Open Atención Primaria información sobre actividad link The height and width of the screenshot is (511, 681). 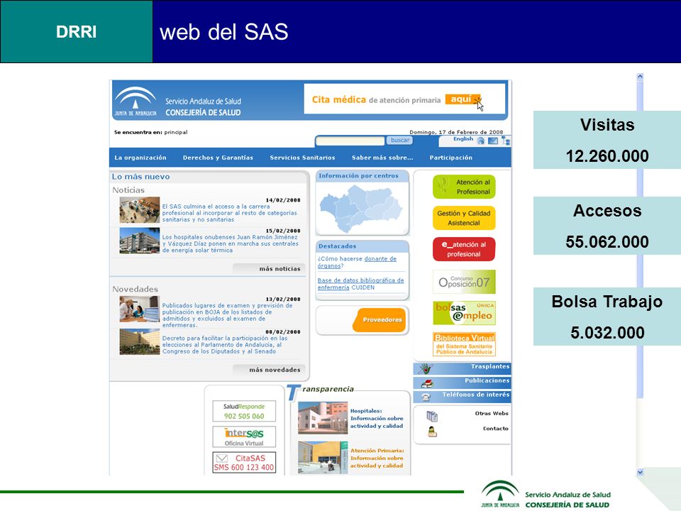(377, 458)
